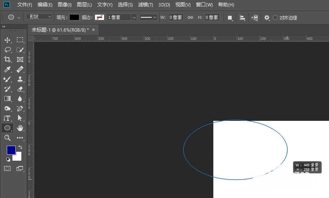Swap foreground and background colors
Screen dimensions: 329x198
20,147
